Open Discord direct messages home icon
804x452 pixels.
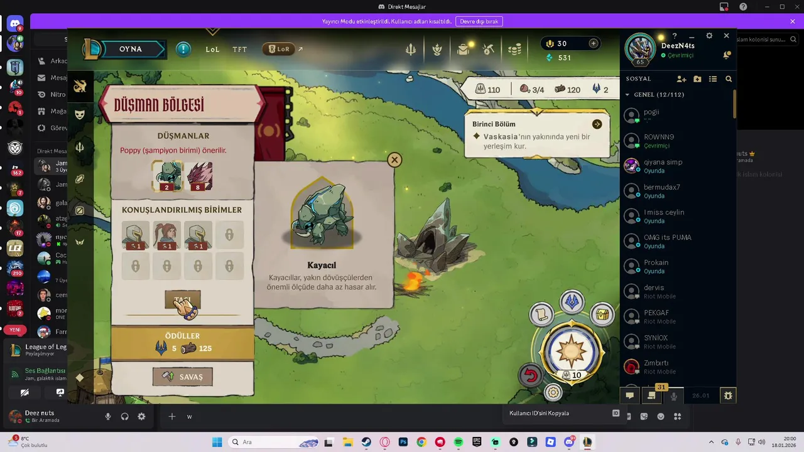(x=15, y=24)
